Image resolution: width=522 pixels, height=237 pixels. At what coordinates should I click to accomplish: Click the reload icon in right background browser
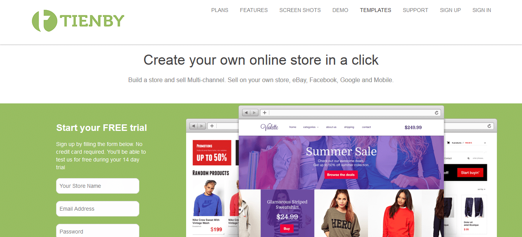click(x=489, y=126)
